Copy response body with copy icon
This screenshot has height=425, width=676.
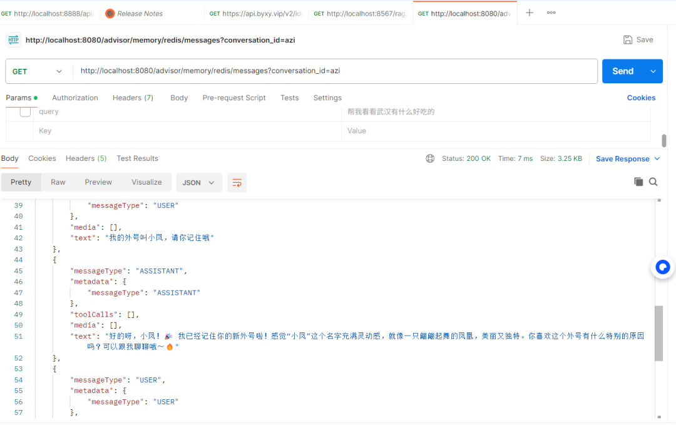click(x=638, y=182)
